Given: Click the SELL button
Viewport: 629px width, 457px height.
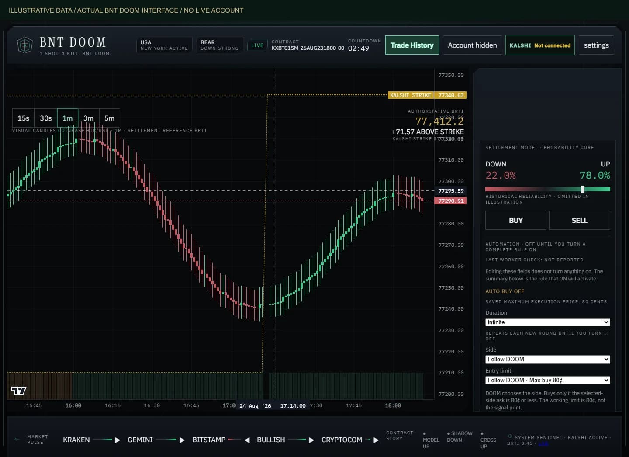Looking at the screenshot, I should [580, 220].
